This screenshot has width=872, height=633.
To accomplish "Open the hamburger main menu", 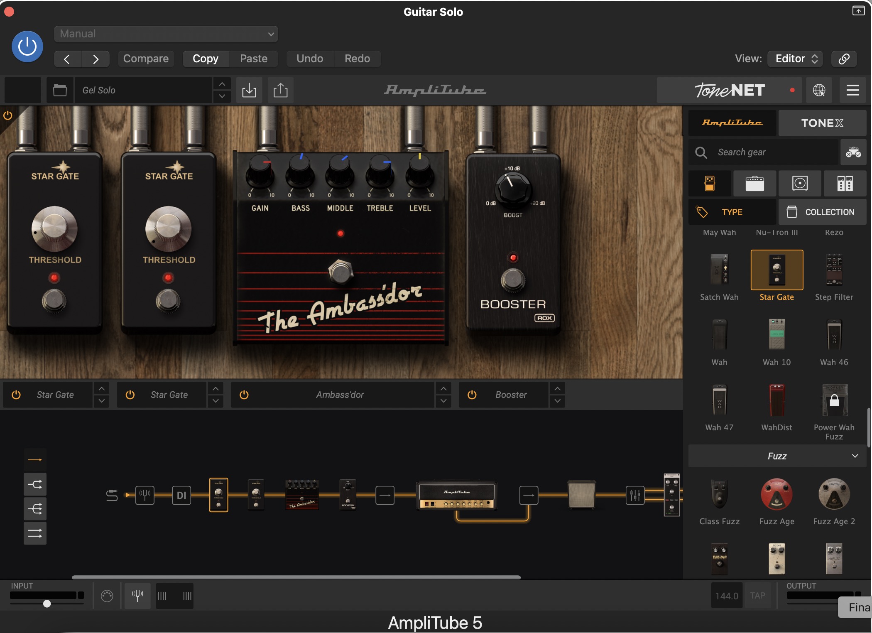I will (852, 90).
